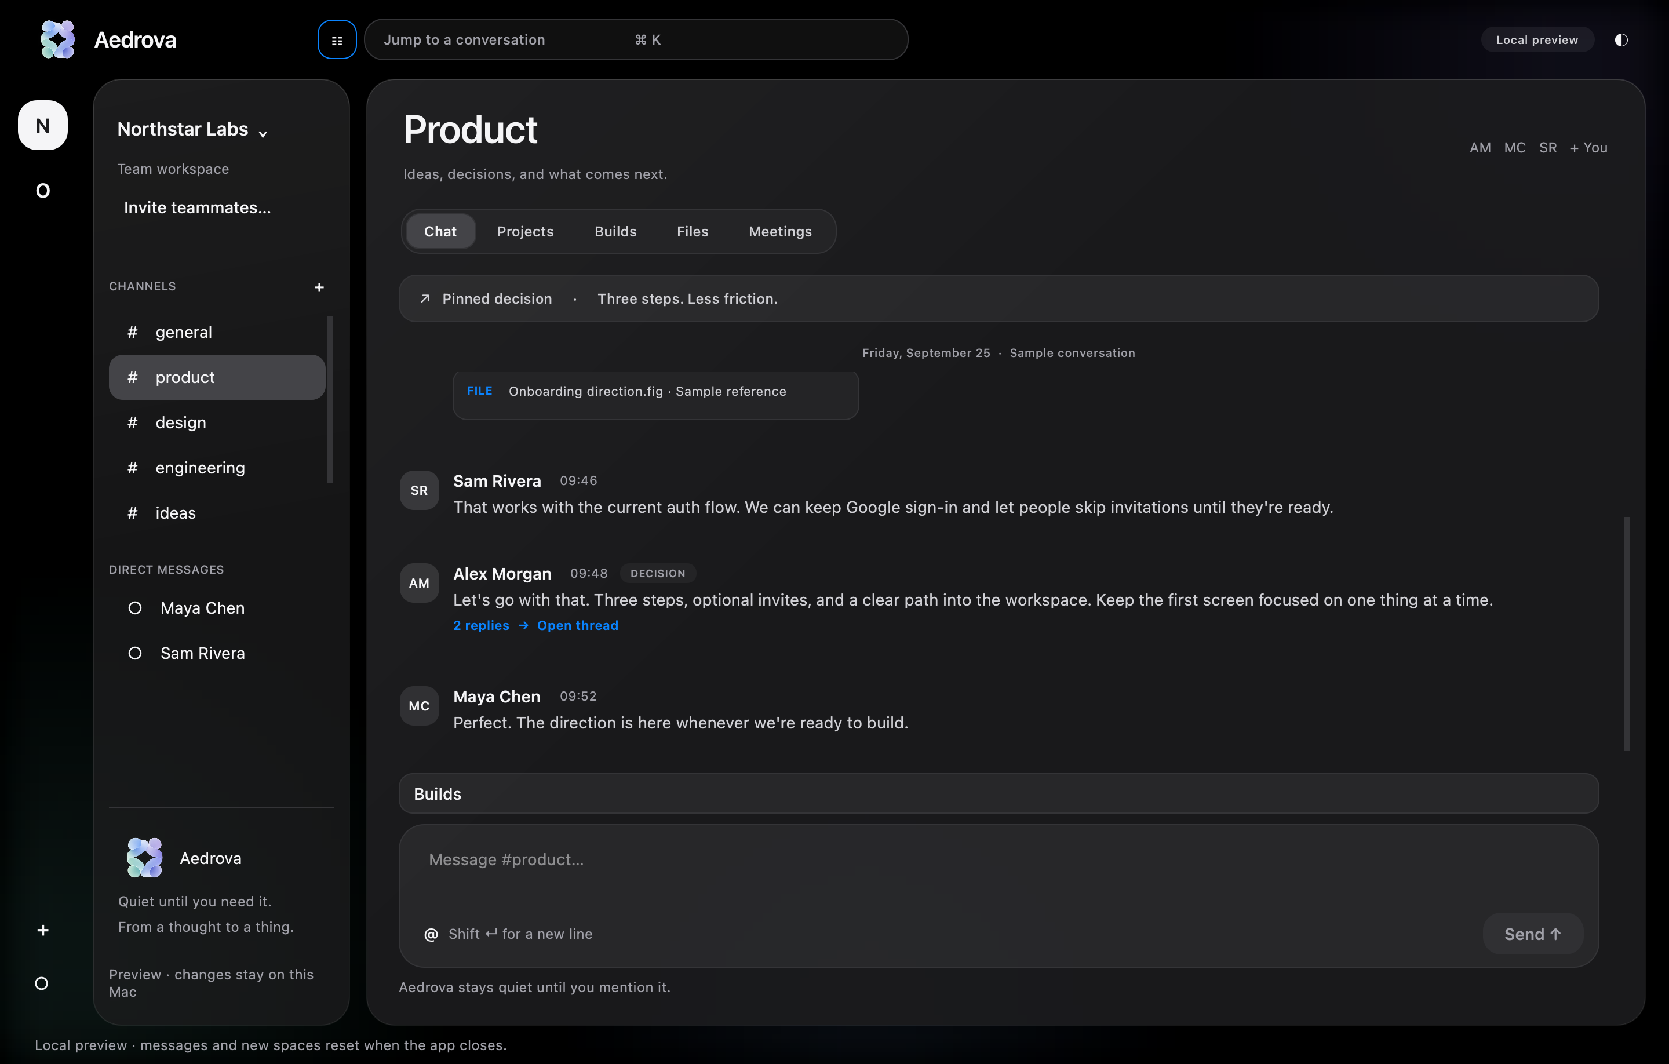The image size is (1669, 1064).
Task: Click the DECISION tag on Alex Morgan's message
Action: click(x=658, y=574)
